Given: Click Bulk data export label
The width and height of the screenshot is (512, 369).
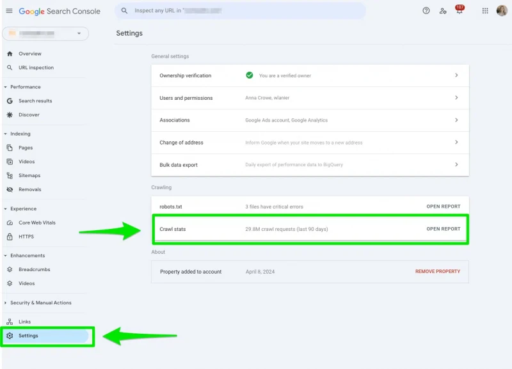Looking at the screenshot, I should [x=179, y=165].
